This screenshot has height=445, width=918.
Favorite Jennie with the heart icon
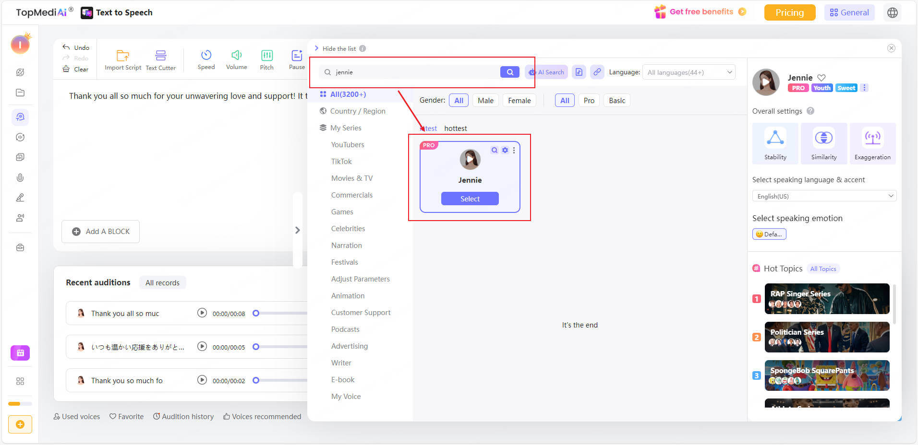(821, 77)
